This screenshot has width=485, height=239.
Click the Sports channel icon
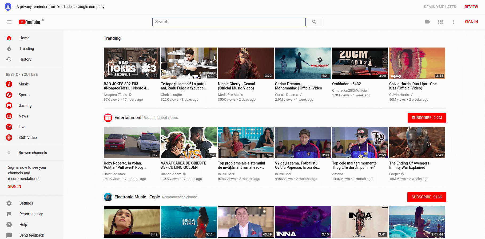pyautogui.click(x=9, y=95)
